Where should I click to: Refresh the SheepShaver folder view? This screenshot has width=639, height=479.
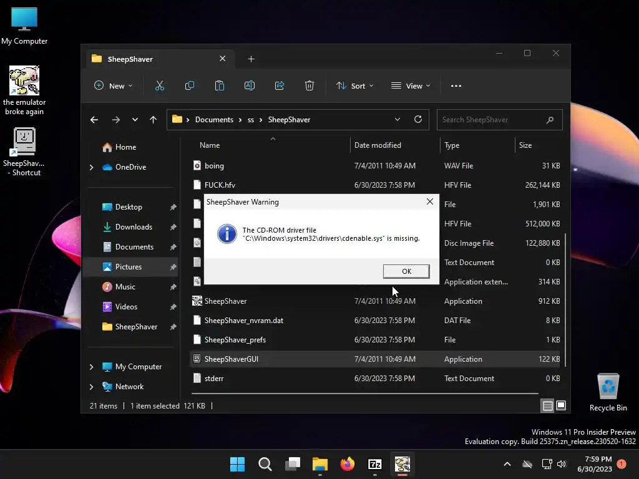418,119
